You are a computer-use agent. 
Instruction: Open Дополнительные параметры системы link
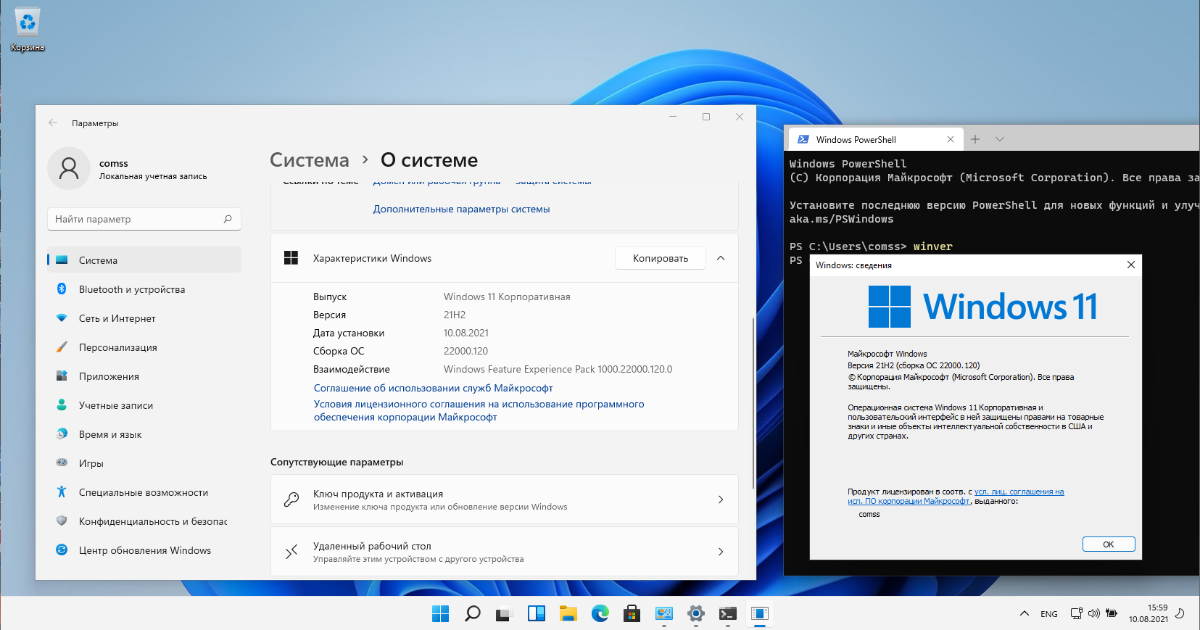461,209
